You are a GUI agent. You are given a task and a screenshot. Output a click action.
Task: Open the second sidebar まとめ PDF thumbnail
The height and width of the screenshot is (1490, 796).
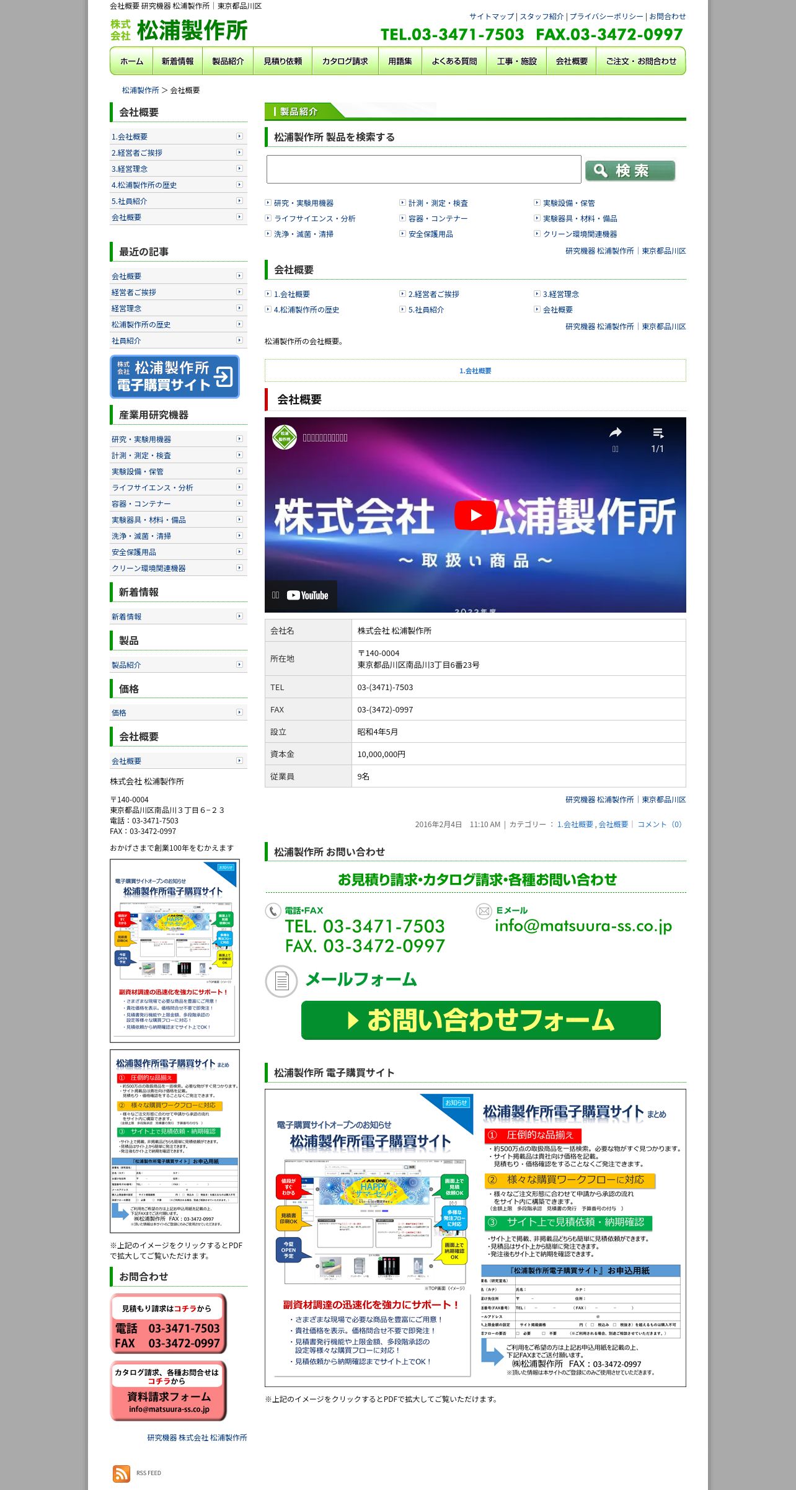(175, 1141)
